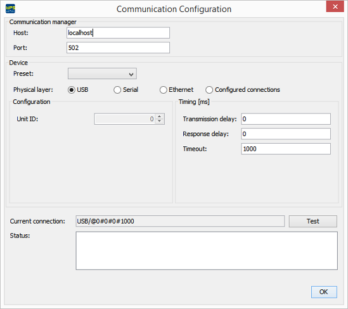
Task: Close the Communication Configuration dialog
Action: [x=335, y=6]
